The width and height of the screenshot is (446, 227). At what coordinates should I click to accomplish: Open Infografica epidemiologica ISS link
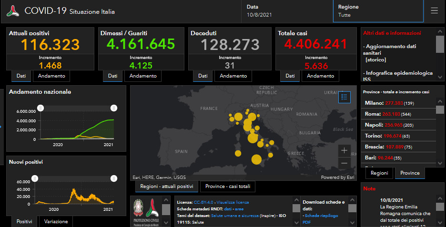397,76
